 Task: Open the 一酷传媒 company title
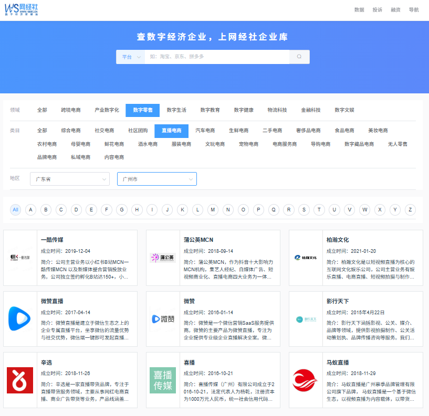pyautogui.click(x=52, y=240)
